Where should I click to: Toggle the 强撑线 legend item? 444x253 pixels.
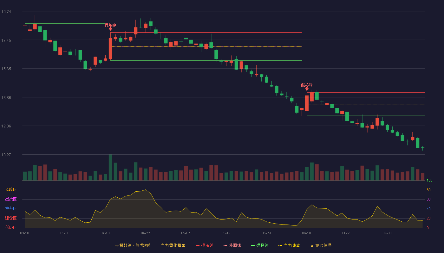260,245
